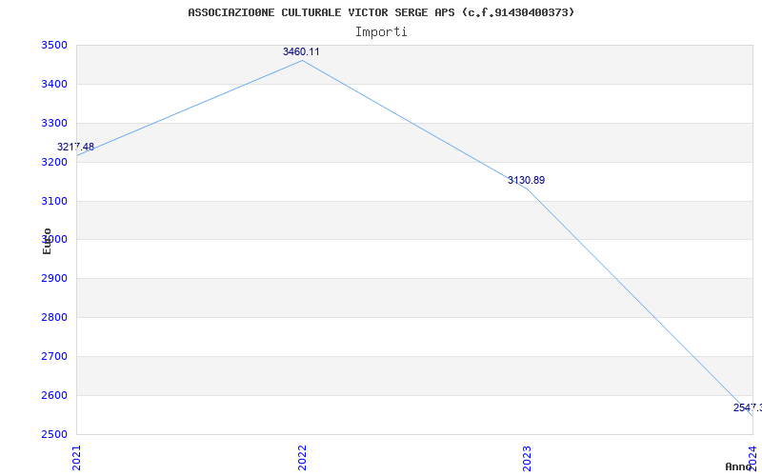
Task: Click the chart title ASSOCIAZIO0NE CULTURALE VICTOR SERGE APS
Action: tap(381, 12)
